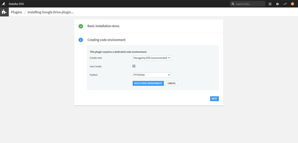298x143 pixels.
Task: Open the applications grid menu
Action: click(270, 4)
